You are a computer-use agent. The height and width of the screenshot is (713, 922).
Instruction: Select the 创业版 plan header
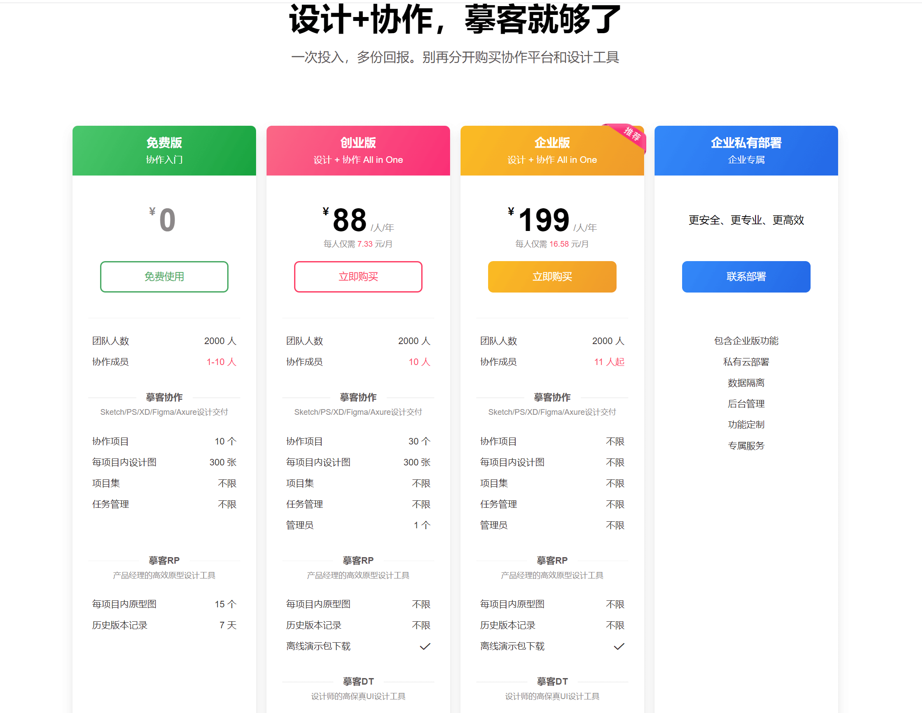[358, 151]
